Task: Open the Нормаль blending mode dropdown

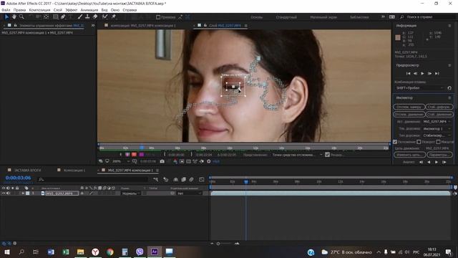Action: (x=130, y=193)
